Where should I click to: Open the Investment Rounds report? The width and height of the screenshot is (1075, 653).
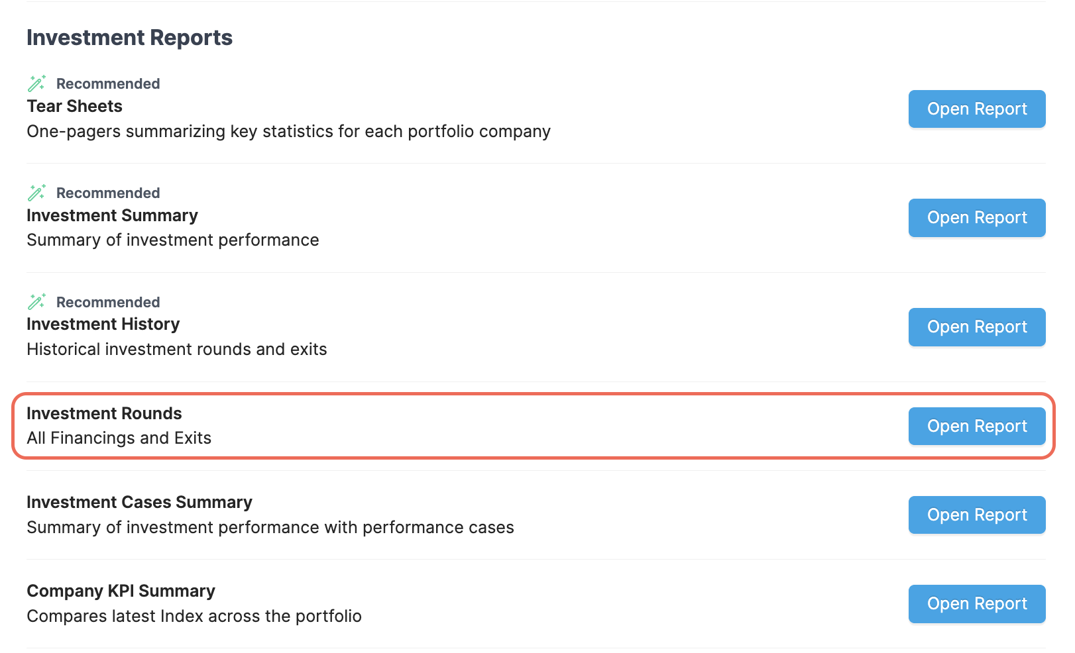pyautogui.click(x=976, y=427)
